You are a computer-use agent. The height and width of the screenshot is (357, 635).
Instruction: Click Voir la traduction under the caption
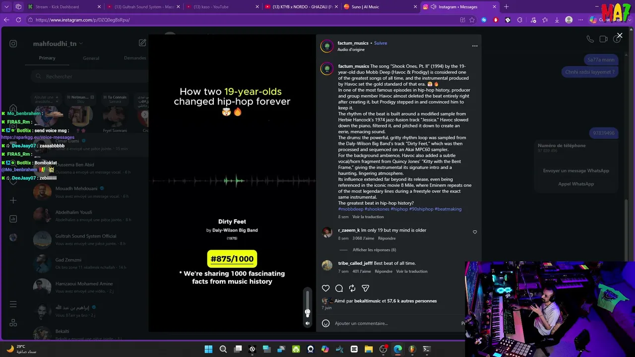[368, 217]
